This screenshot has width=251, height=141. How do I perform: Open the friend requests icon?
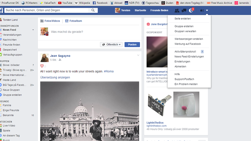tap(177, 11)
